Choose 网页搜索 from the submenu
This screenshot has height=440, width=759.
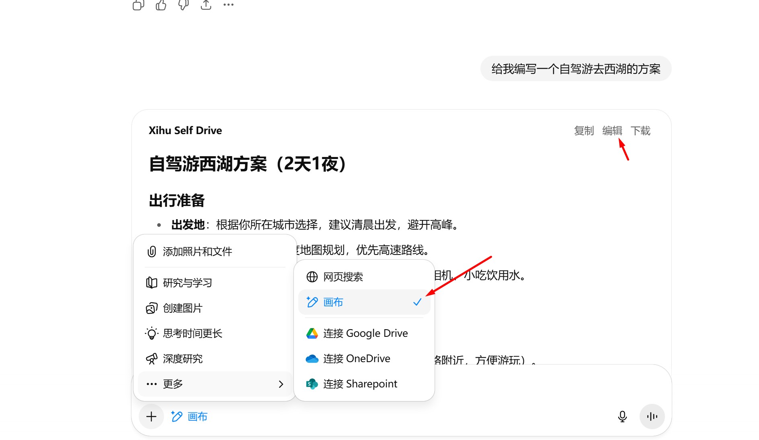tap(364, 277)
